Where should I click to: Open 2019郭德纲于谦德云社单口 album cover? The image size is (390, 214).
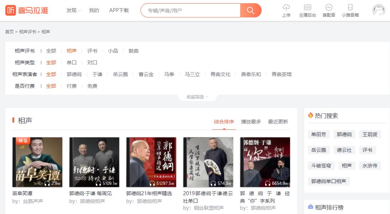(208, 162)
